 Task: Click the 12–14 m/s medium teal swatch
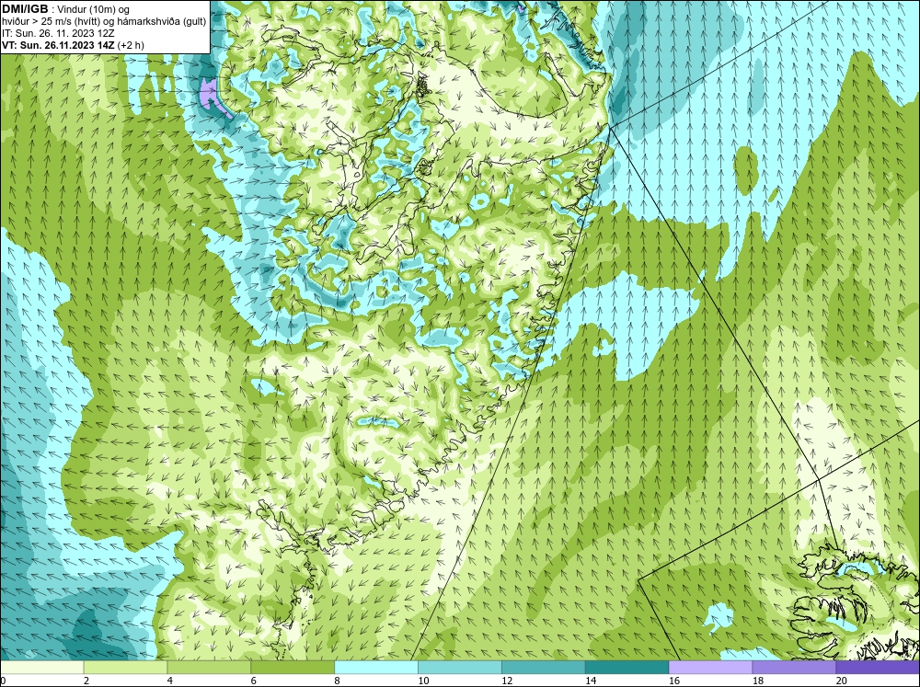tap(544, 667)
